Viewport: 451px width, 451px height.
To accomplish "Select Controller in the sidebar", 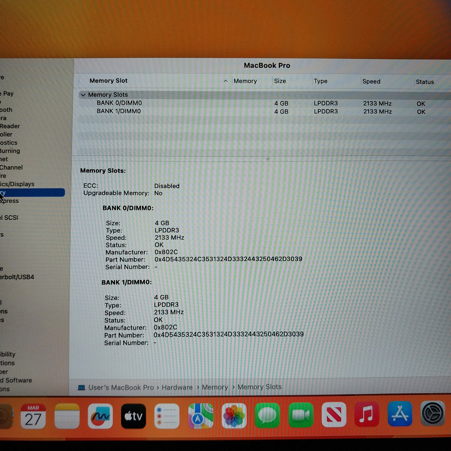I will (x=6, y=135).
